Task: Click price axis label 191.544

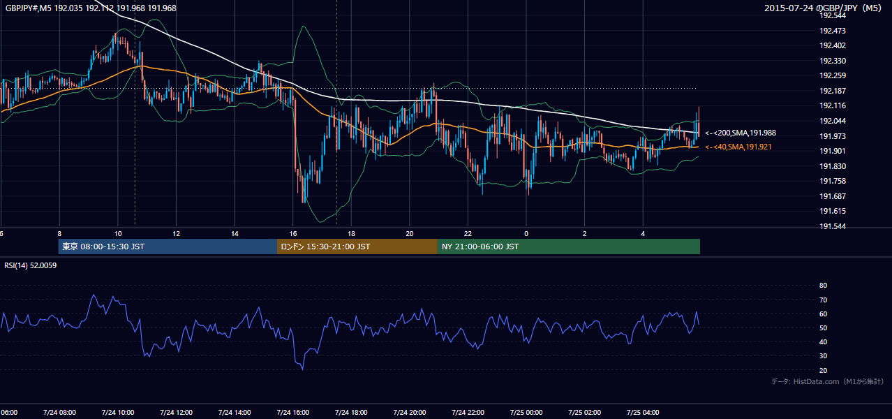Action: point(832,226)
